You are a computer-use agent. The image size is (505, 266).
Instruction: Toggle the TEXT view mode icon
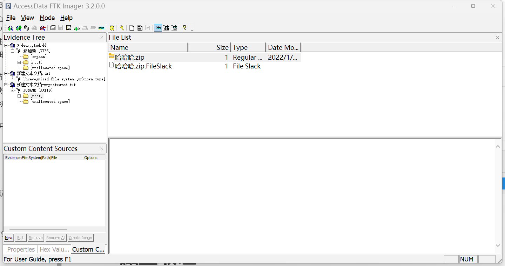point(166,28)
